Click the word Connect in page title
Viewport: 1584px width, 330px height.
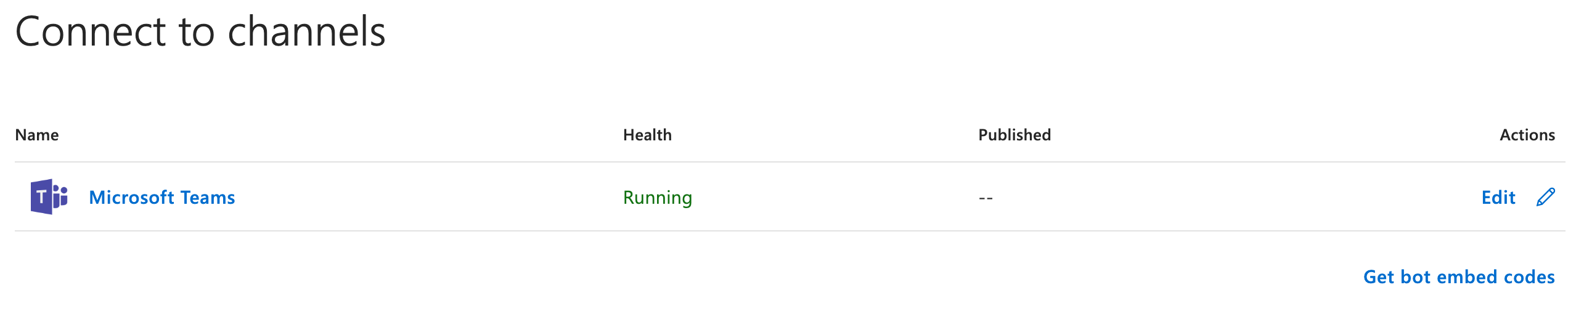(91, 32)
